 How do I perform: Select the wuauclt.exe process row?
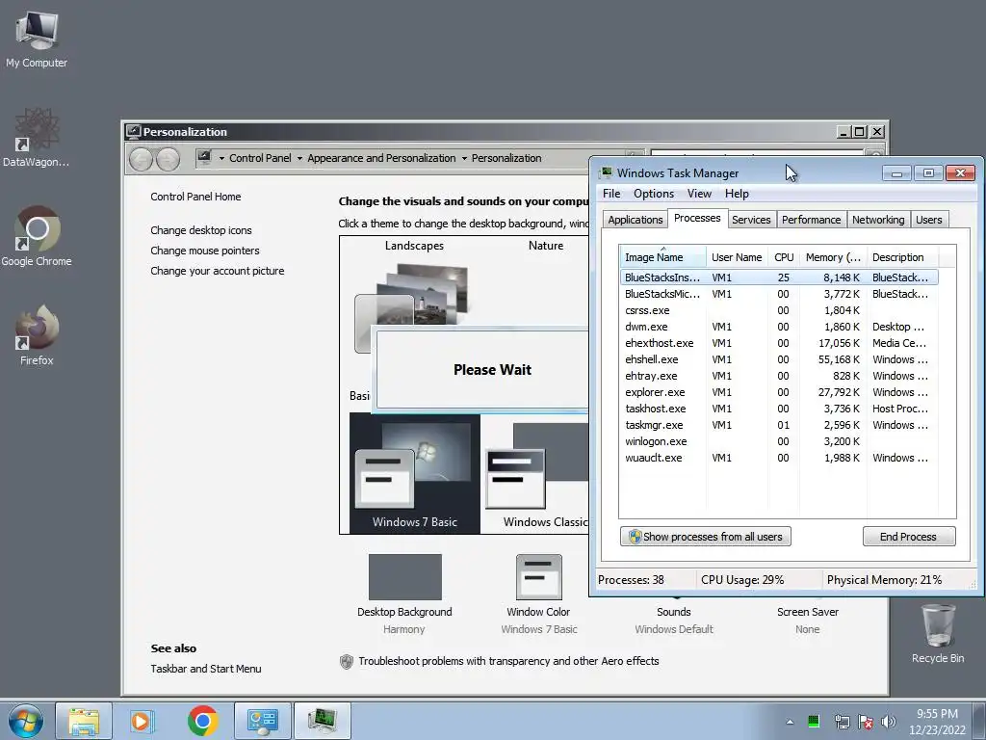pos(778,458)
